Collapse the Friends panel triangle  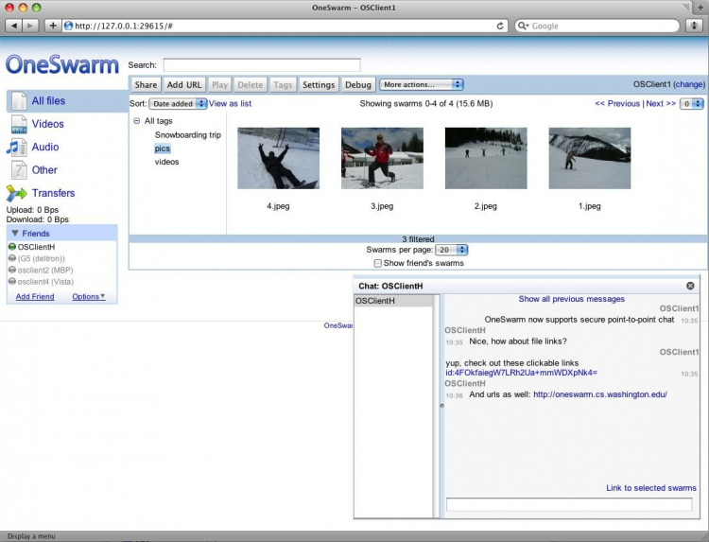tap(15, 234)
